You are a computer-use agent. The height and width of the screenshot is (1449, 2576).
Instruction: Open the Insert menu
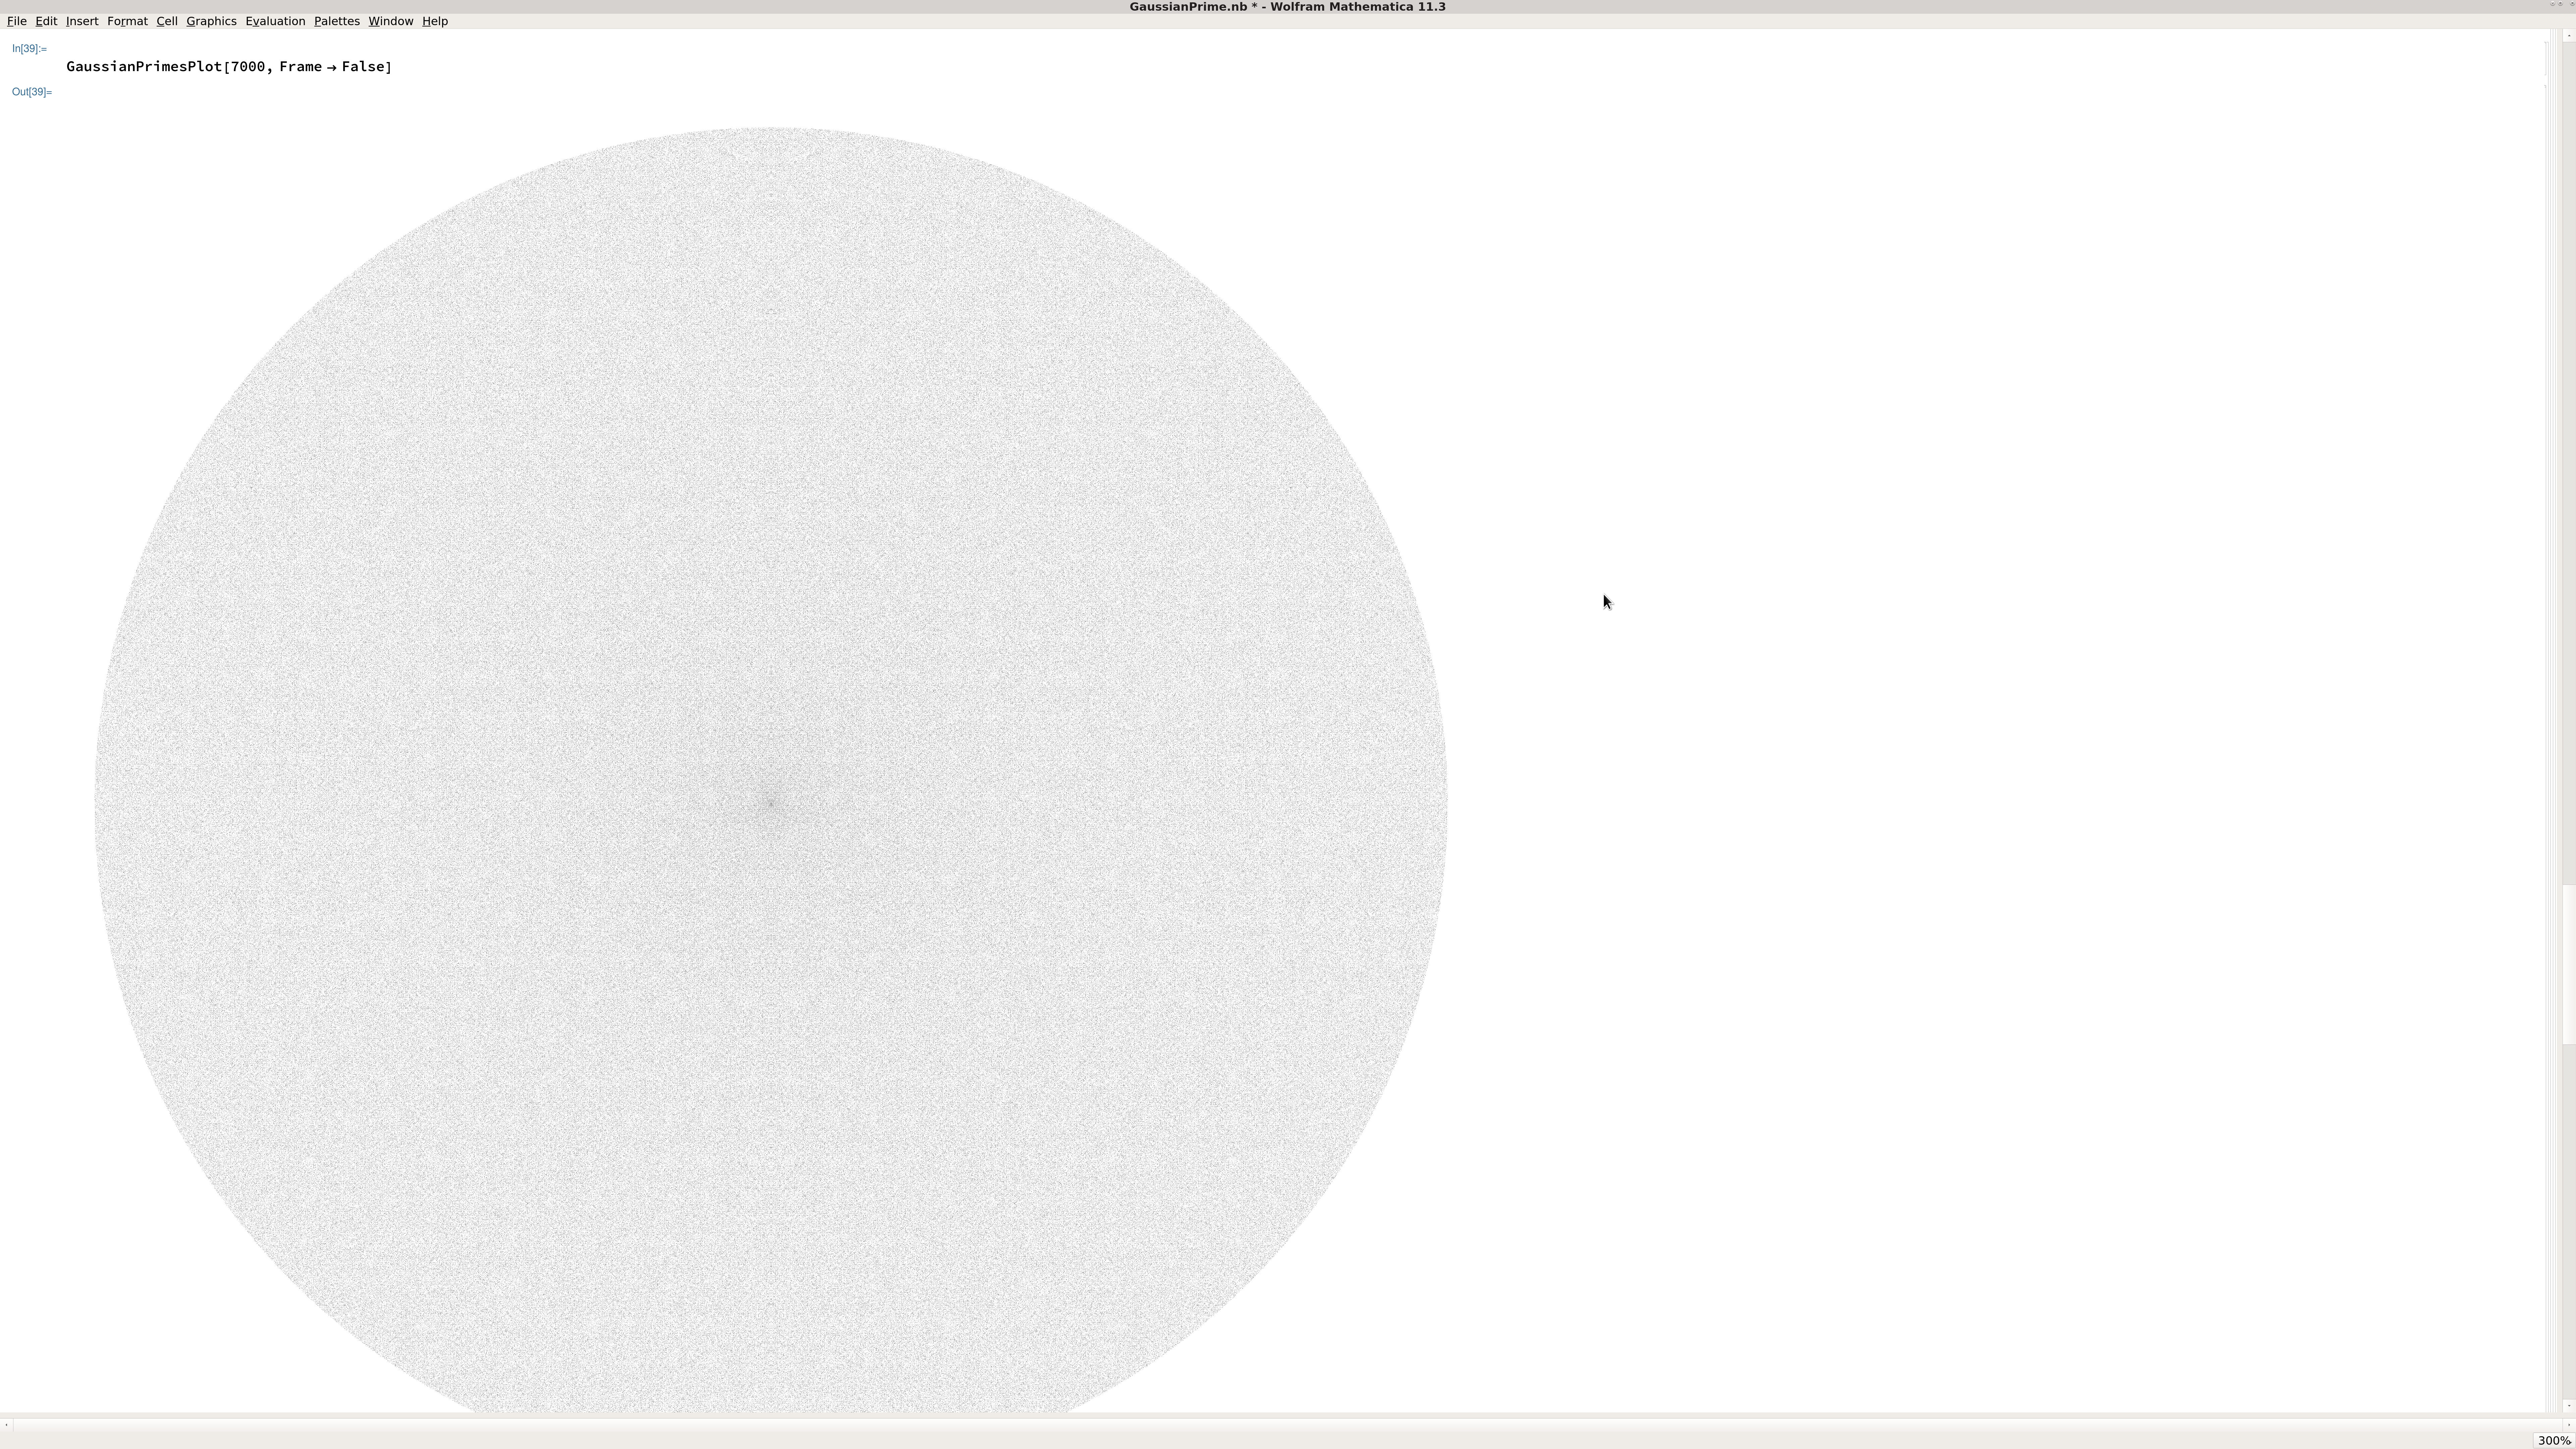click(x=82, y=21)
